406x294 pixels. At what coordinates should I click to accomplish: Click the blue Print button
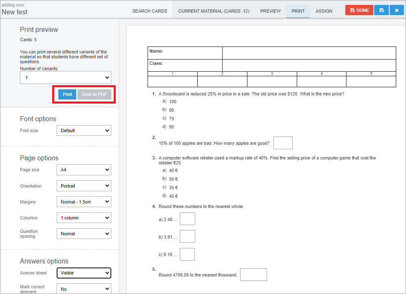point(67,94)
